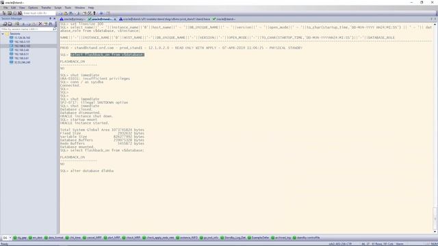The height and width of the screenshot is (246, 438).
Task: Run the date_format button
Action: (x=54, y=238)
